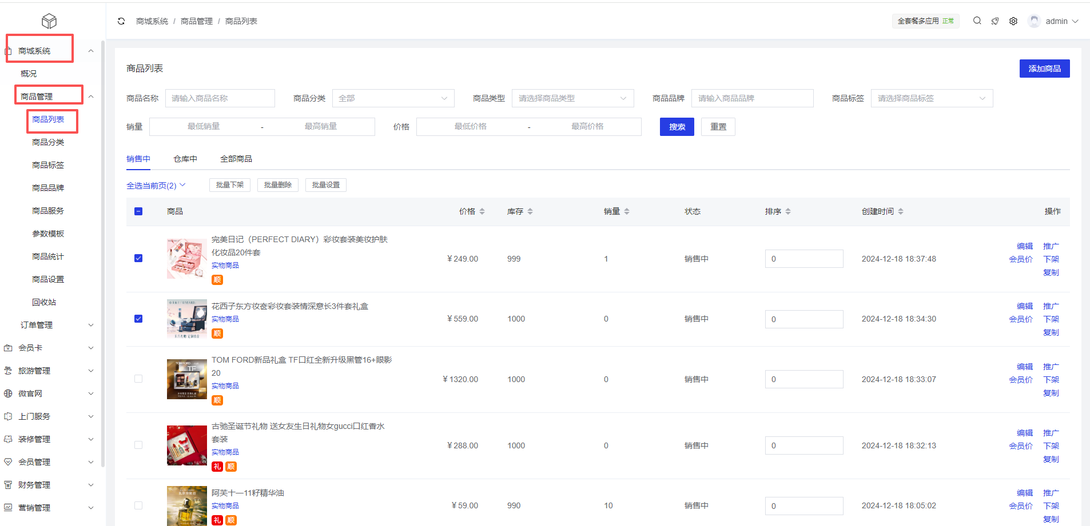The width and height of the screenshot is (1090, 526).
Task: Click the 批量下架 button
Action: click(x=229, y=185)
